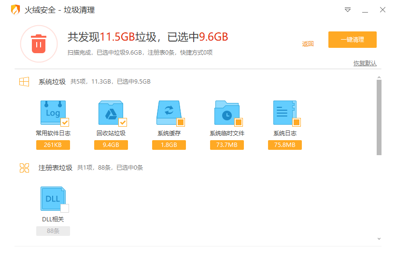Click the 系统缓存 drive icon
Image resolution: width=396 pixels, height=261 pixels.
pos(169,113)
